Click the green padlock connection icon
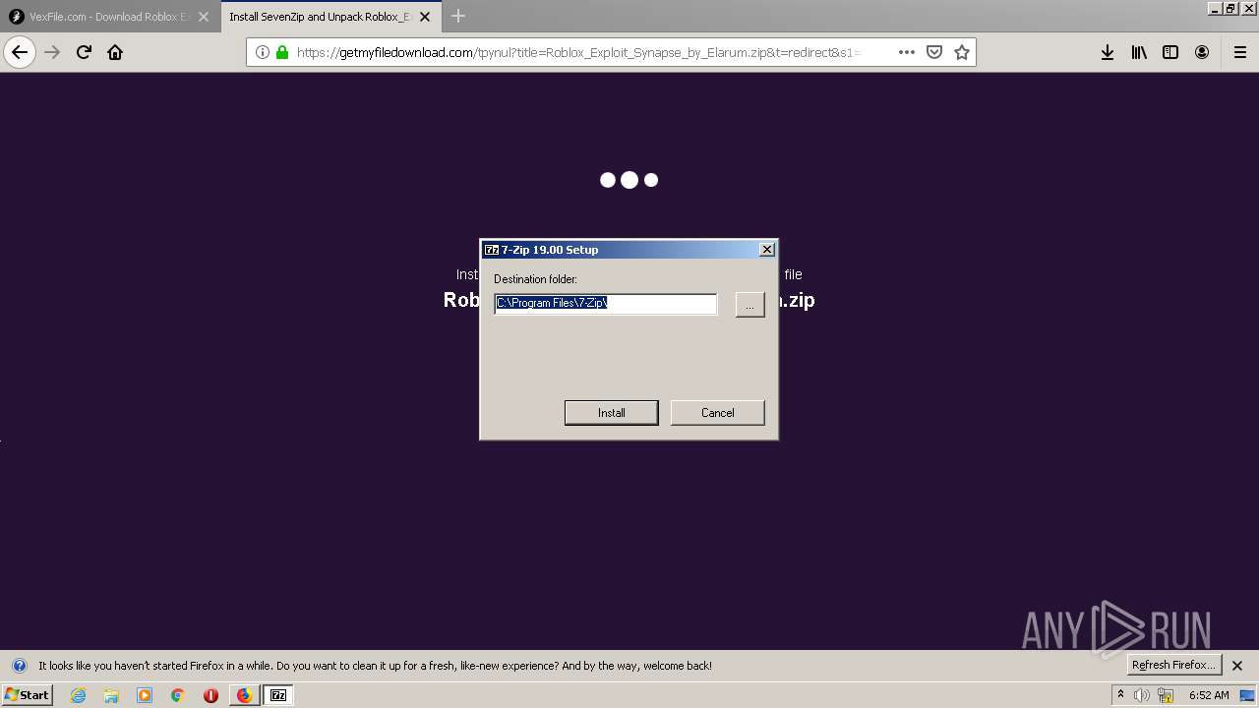 [282, 52]
